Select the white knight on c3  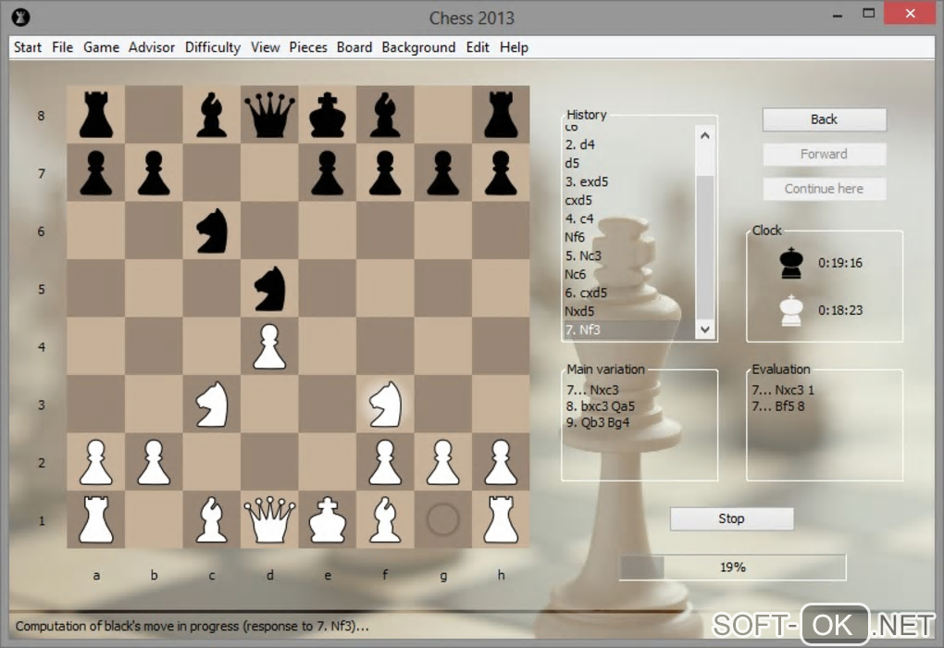pyautogui.click(x=212, y=405)
